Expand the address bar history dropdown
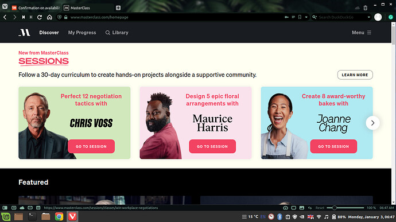Image resolution: width=396 pixels, height=222 pixels. [306, 17]
